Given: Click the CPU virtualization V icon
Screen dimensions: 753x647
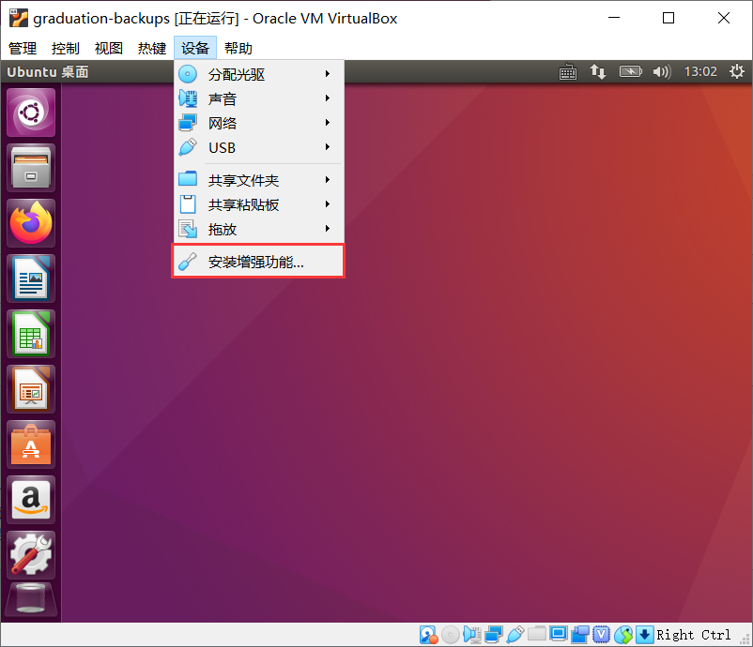Looking at the screenshot, I should point(601,635).
